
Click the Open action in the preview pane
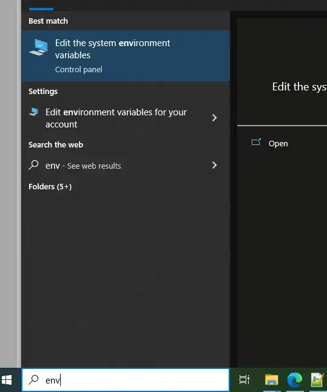tap(278, 144)
